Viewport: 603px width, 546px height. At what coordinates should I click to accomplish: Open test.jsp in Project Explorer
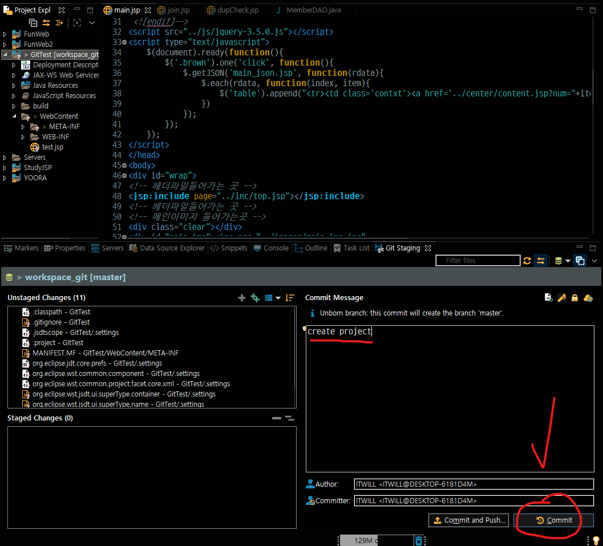pyautogui.click(x=52, y=147)
